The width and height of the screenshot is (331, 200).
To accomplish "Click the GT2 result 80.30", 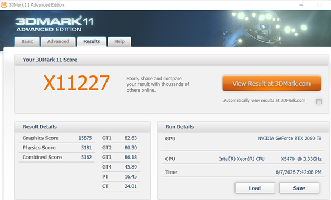I will point(130,148).
